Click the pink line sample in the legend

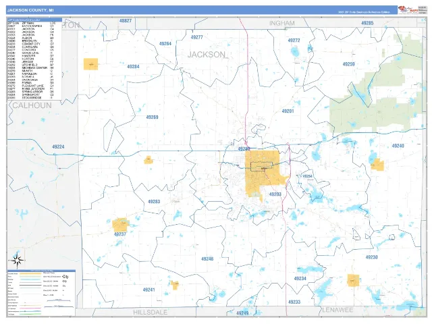point(30,308)
